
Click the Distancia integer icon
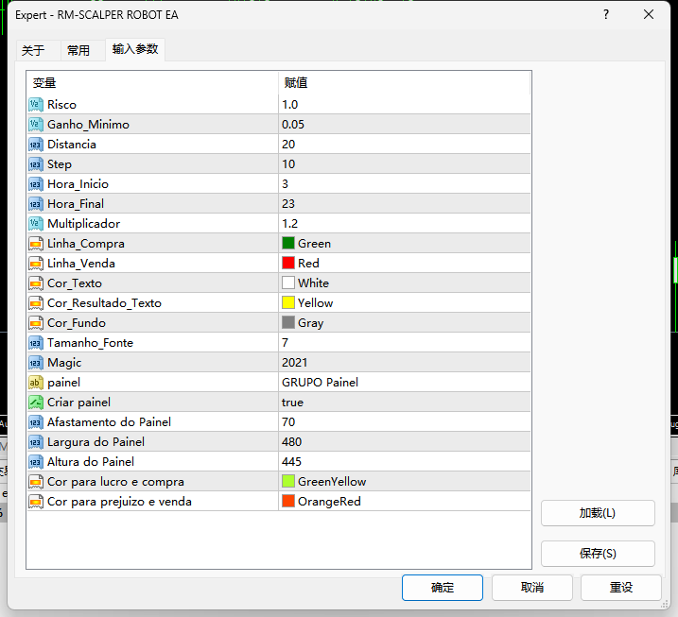point(36,145)
